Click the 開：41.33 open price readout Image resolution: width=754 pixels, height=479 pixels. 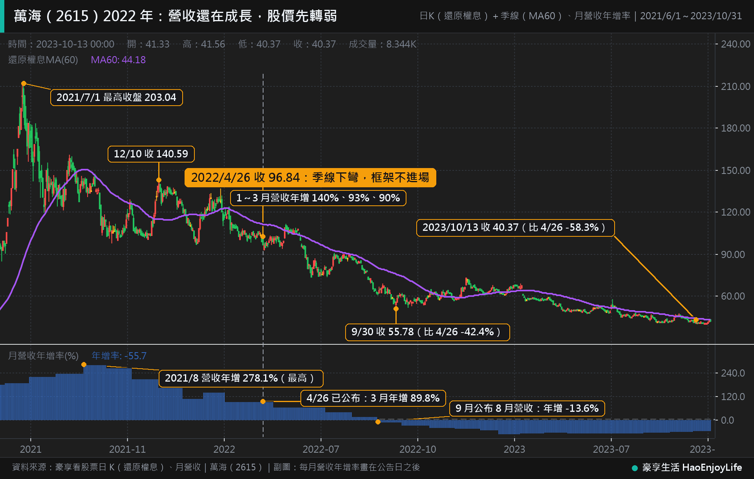[148, 44]
